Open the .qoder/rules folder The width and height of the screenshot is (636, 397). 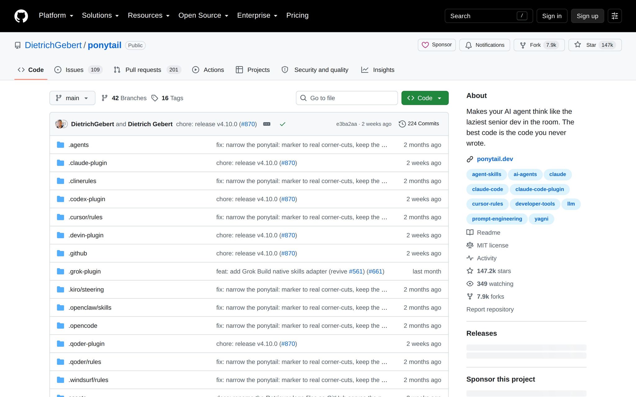click(85, 362)
